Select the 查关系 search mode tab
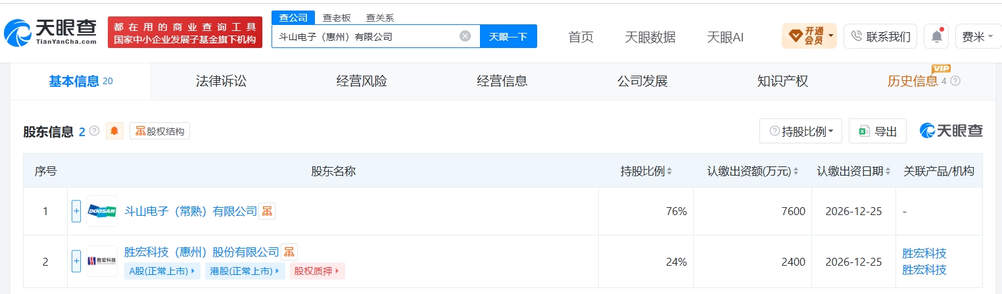Viewport: 1002px width, 294px height. point(380,18)
